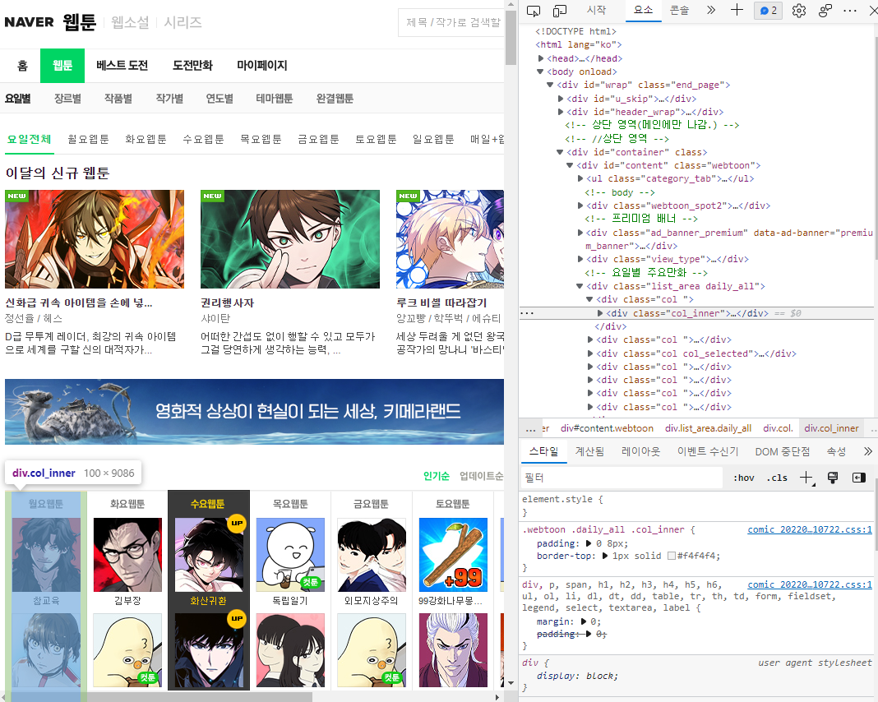Screen dimensions: 878x702
Task: Select the 월요웹툰 weekday tab
Action: (x=88, y=139)
